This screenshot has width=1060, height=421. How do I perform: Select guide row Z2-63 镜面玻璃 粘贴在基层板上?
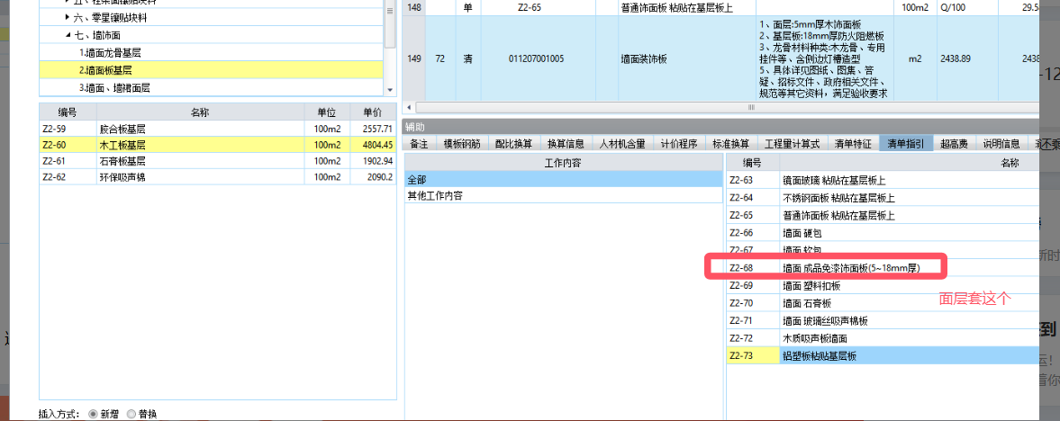tap(883, 181)
